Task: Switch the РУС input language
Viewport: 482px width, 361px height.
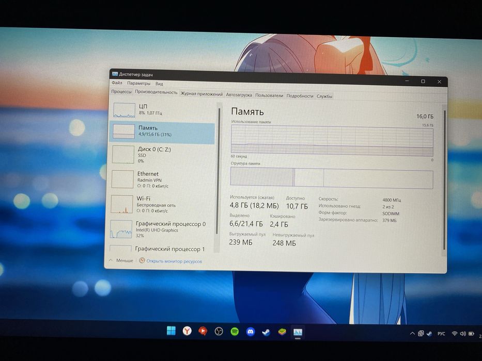Action: pos(441,334)
